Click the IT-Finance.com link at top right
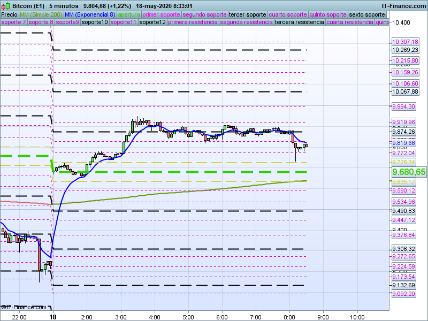Image resolution: width=428 pixels, height=321 pixels. pos(403,5)
